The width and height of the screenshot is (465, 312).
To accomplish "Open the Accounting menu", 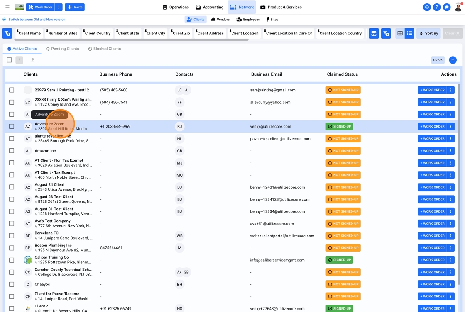I will pos(209,7).
